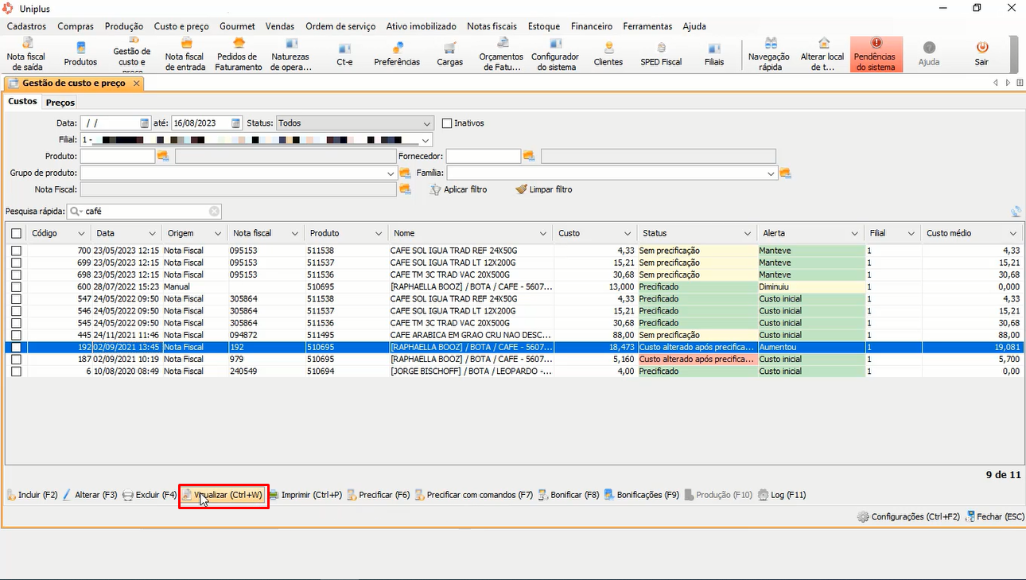The height and width of the screenshot is (580, 1026).
Task: Open the Status dropdown showing Todos
Action: tap(427, 123)
